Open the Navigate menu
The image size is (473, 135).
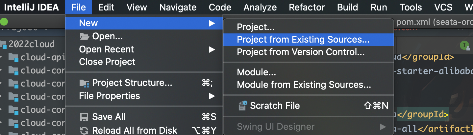178,7
